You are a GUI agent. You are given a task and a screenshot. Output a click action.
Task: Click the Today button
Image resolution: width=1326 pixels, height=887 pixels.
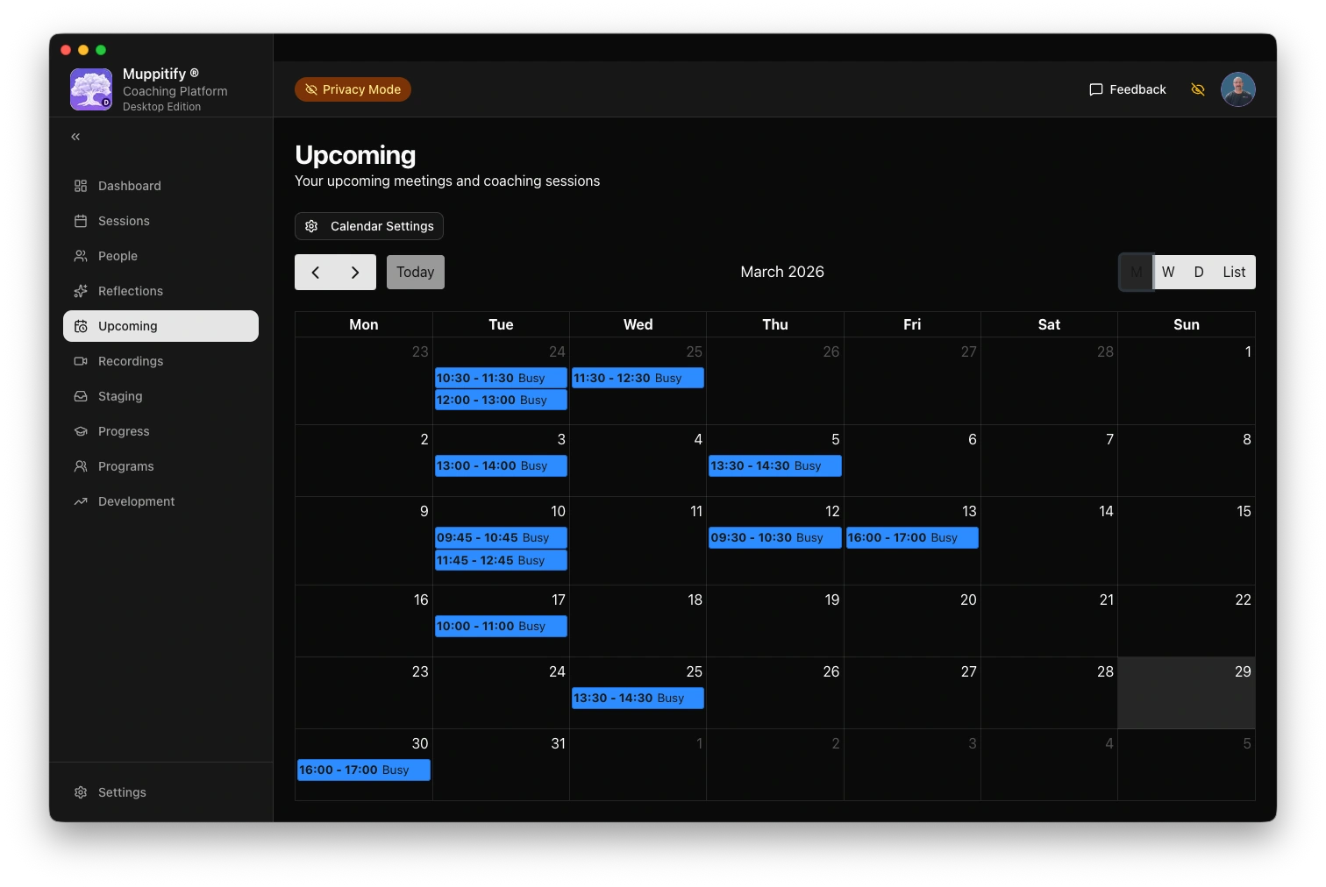pyautogui.click(x=415, y=273)
